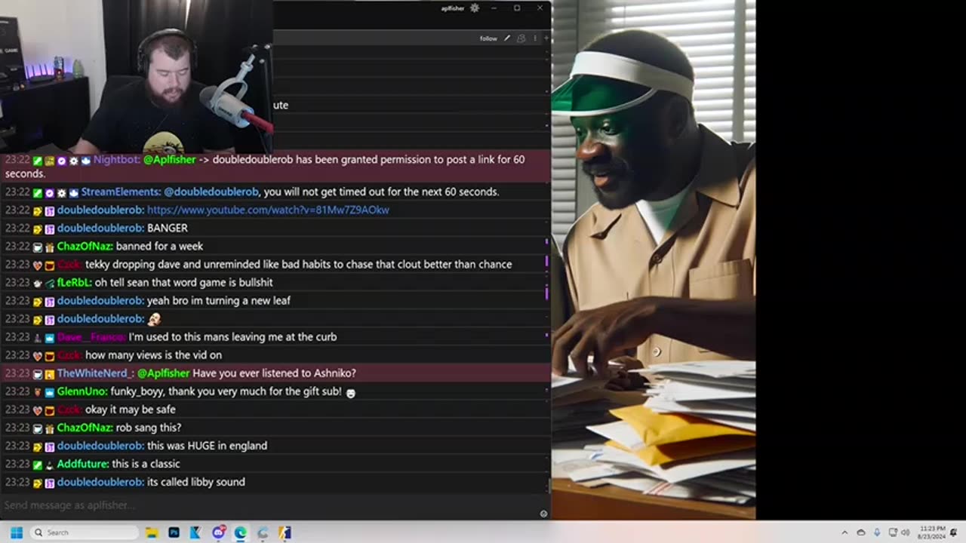Add a new split with plus icon
The height and width of the screenshot is (543, 966).
[546, 38]
